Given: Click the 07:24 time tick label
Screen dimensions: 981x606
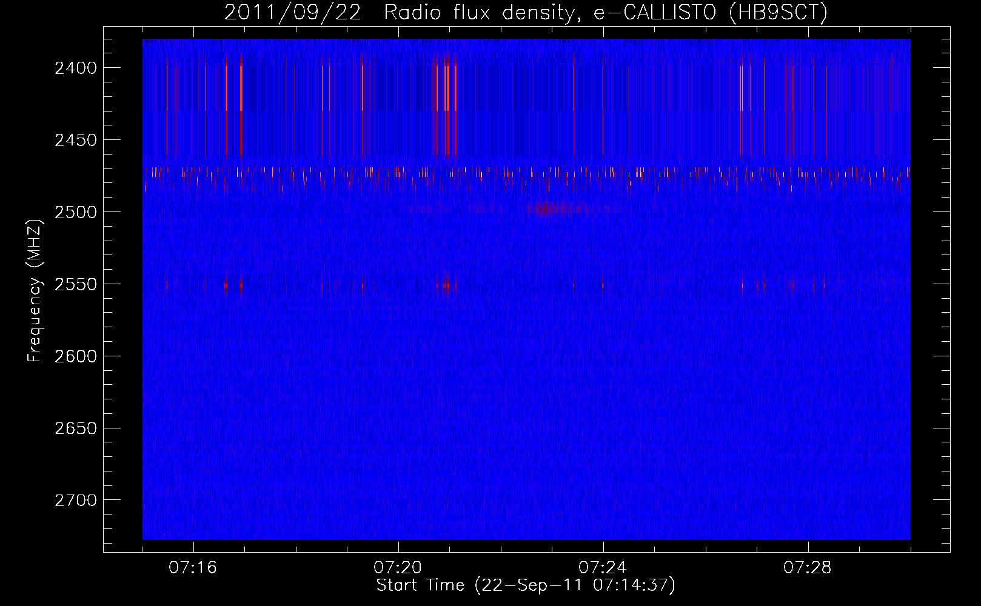Looking at the screenshot, I should pyautogui.click(x=603, y=568).
